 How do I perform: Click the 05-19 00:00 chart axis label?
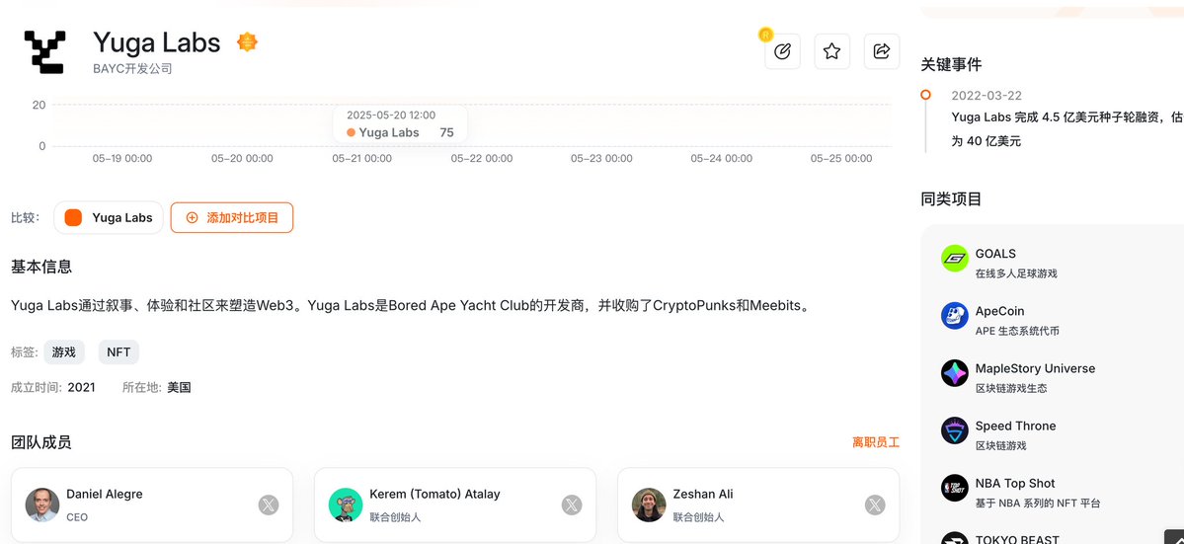point(122,158)
